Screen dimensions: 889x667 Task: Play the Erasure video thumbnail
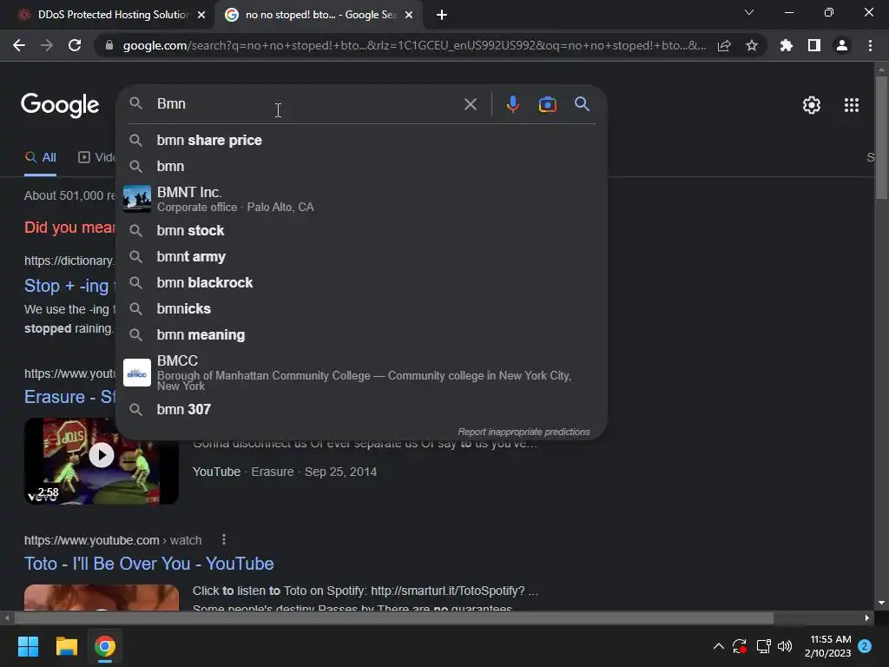[x=102, y=460]
